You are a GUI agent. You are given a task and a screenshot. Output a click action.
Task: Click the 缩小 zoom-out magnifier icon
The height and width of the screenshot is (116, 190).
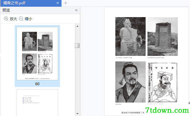coord(21,19)
